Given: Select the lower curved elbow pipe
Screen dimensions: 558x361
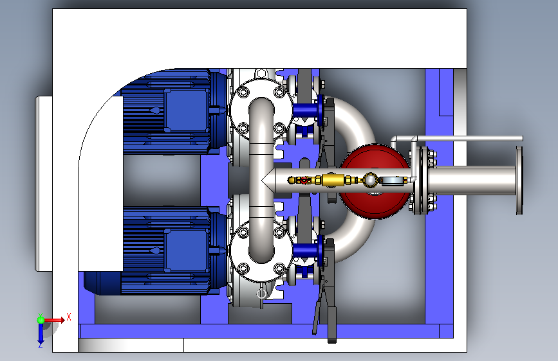Looking at the screenshot, I should pyautogui.click(x=358, y=238).
